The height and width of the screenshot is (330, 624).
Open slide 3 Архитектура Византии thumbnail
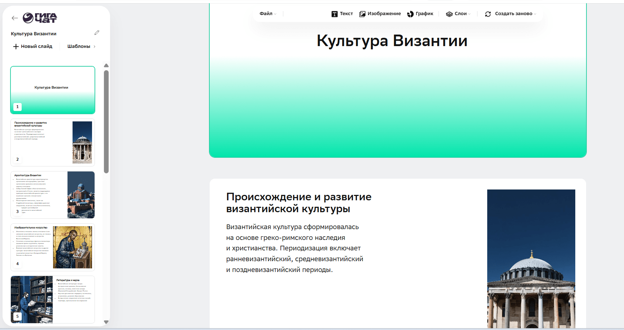coord(53,195)
